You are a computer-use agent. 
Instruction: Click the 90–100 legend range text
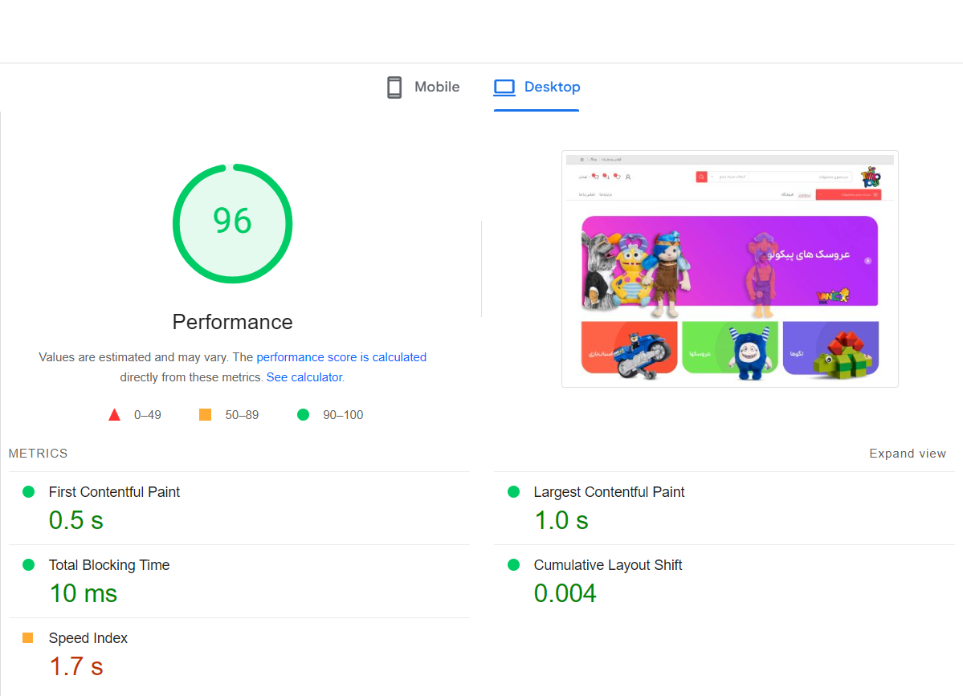343,416
